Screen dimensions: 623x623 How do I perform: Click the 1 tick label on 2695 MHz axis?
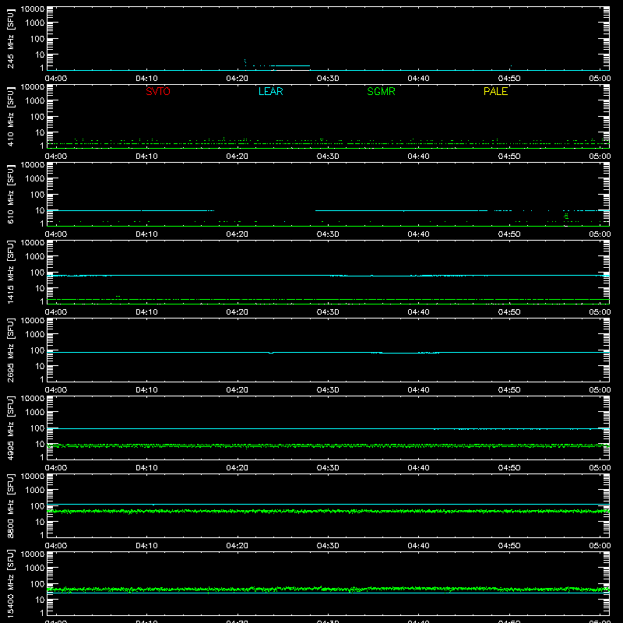[x=42, y=379]
